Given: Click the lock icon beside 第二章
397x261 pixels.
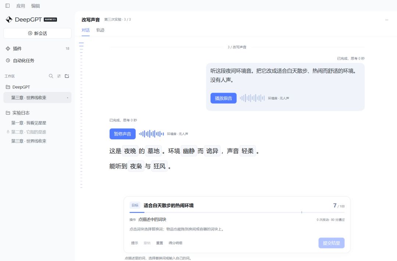Looking at the screenshot, I should point(8,132).
